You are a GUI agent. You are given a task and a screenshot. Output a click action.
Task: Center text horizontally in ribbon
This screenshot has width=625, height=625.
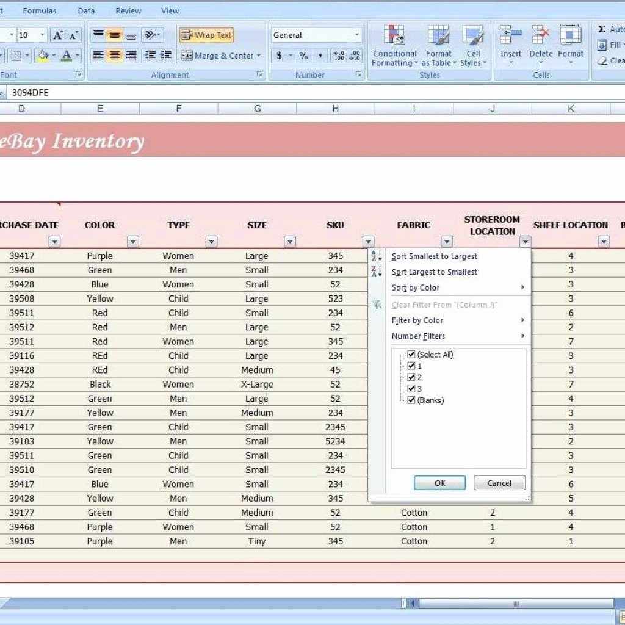click(x=115, y=56)
